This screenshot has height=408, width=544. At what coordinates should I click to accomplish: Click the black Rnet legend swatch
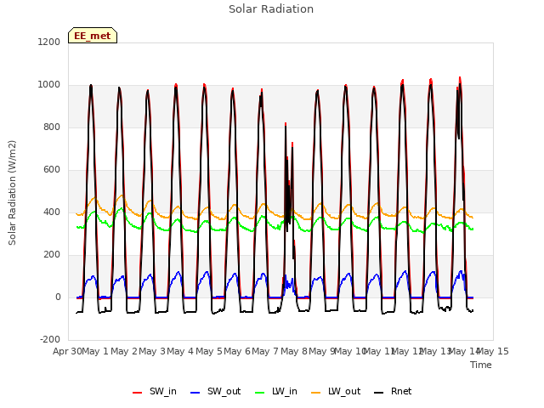point(379,393)
